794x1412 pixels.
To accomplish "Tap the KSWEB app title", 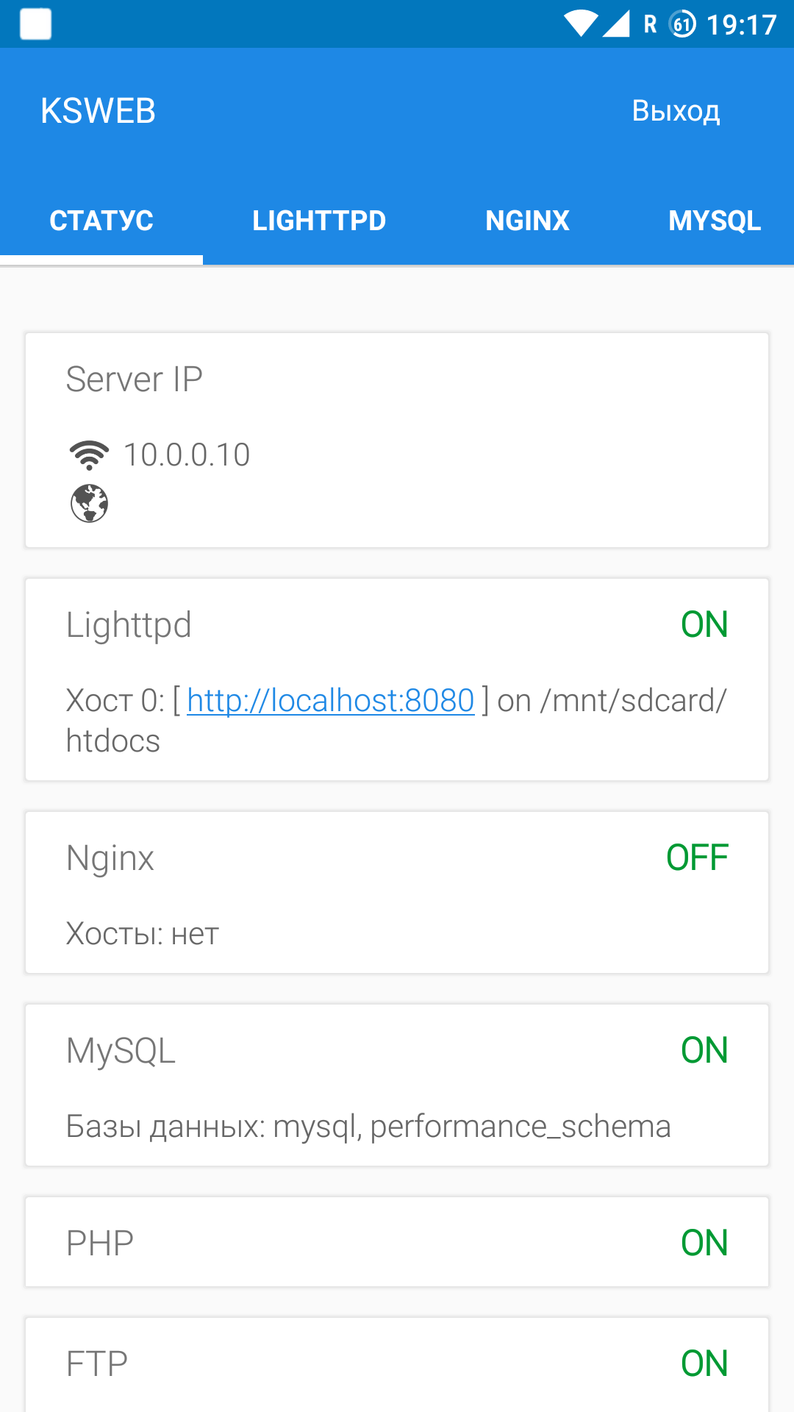I will [98, 111].
